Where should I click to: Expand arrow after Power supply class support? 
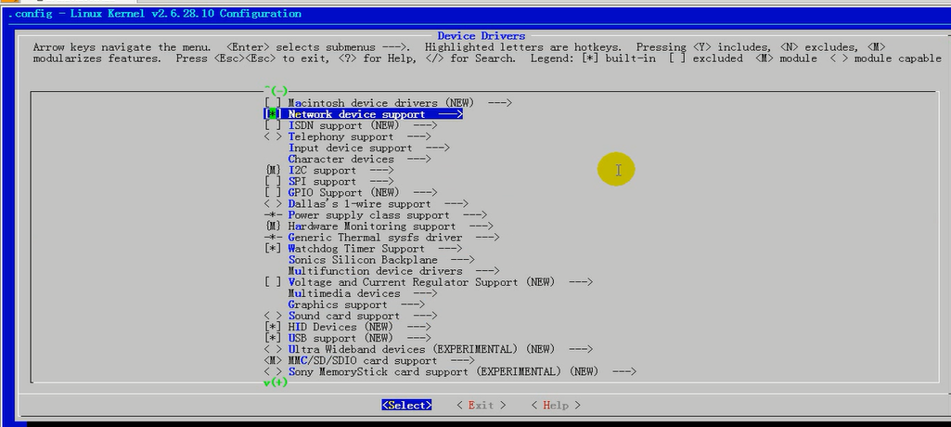[475, 215]
